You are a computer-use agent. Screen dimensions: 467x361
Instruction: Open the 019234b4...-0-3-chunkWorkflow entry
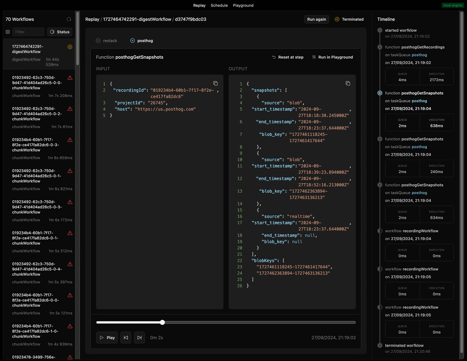point(39,148)
